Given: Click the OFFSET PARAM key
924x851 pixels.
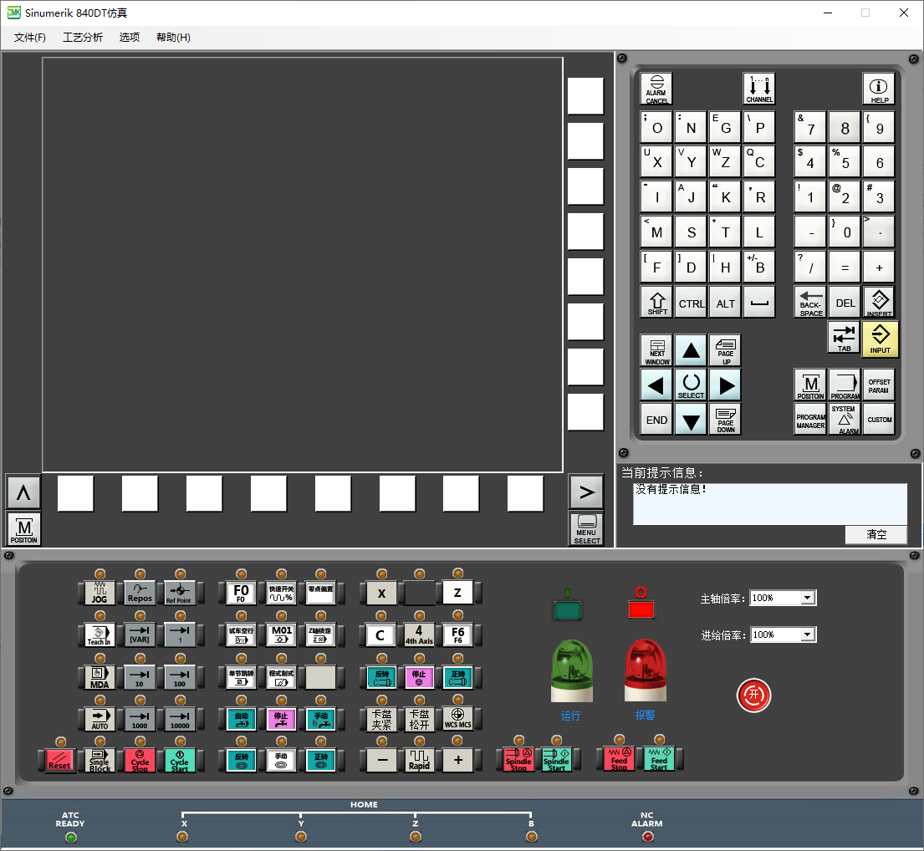Looking at the screenshot, I should point(879,385).
